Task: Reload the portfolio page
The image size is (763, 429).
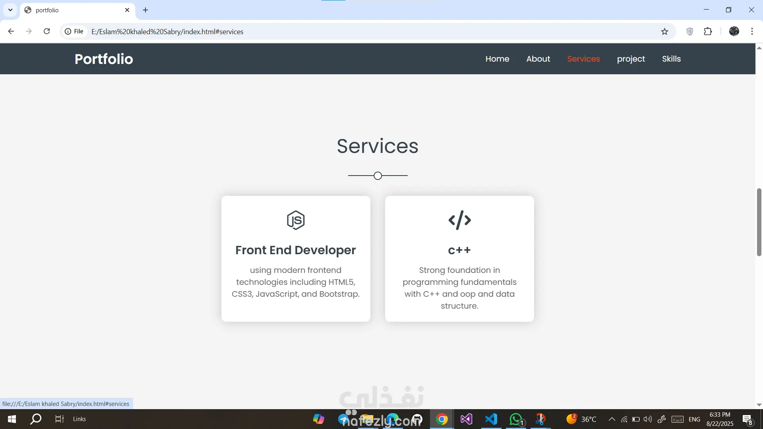Action: pyautogui.click(x=46, y=31)
